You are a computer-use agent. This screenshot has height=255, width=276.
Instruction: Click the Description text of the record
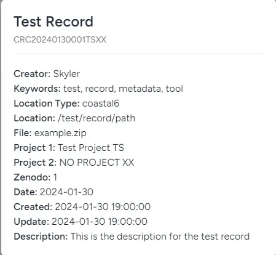pyautogui.click(x=160, y=237)
